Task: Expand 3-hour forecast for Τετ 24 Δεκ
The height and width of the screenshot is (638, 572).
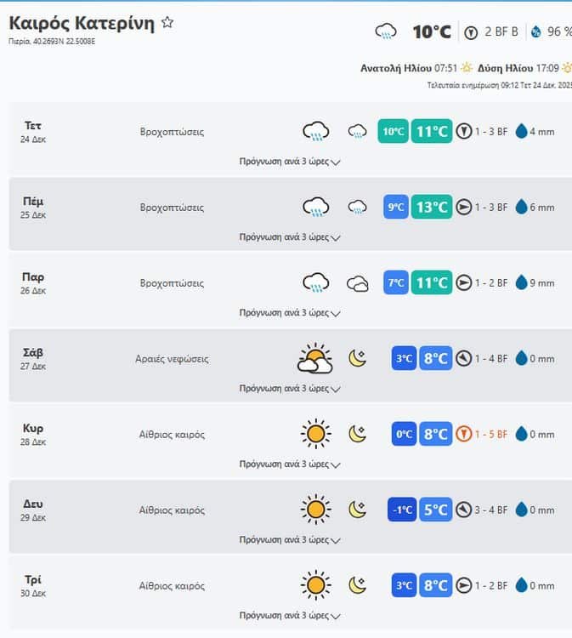Action: coord(289,162)
